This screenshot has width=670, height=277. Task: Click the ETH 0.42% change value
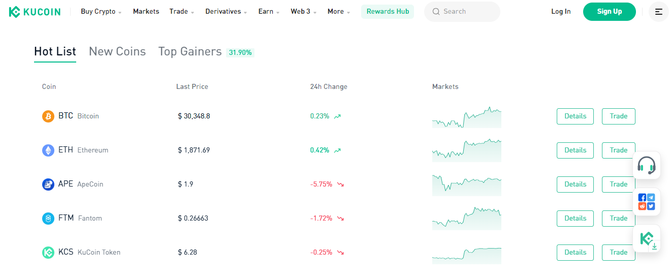pos(320,150)
